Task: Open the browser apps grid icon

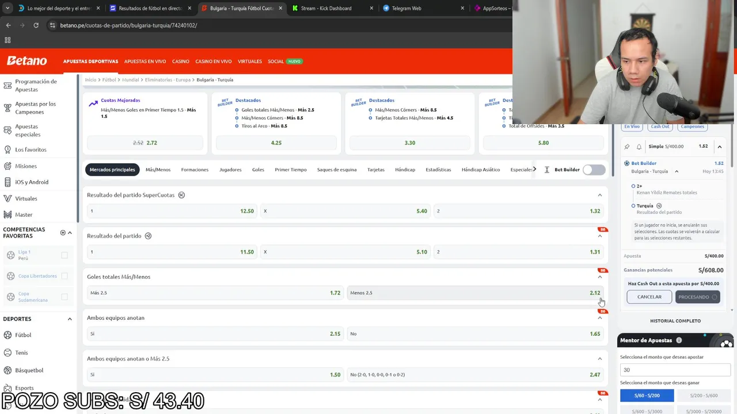Action: click(7, 40)
